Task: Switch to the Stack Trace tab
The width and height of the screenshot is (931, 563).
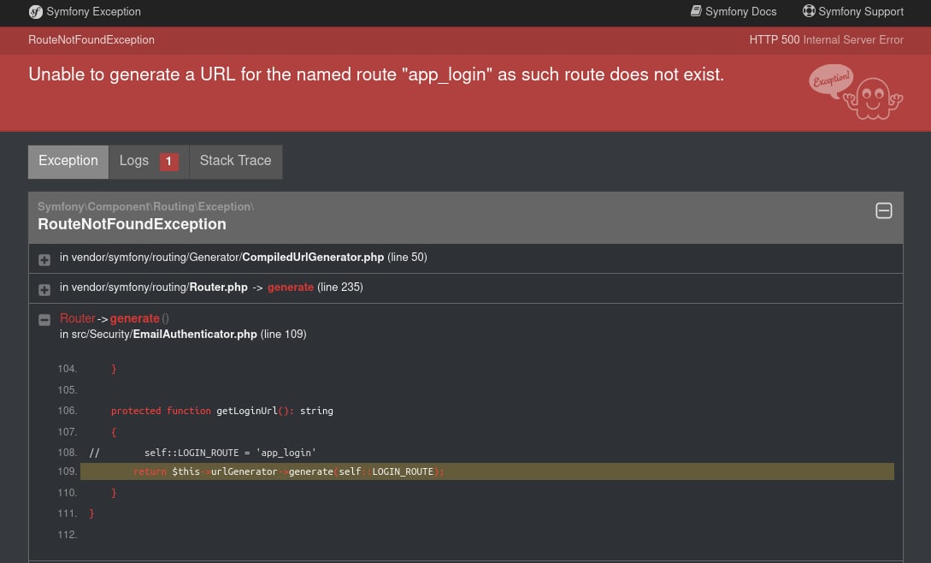Action: (236, 161)
